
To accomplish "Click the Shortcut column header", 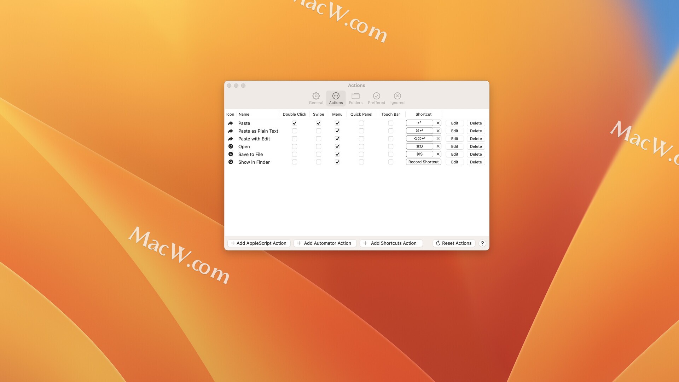I will [423, 114].
